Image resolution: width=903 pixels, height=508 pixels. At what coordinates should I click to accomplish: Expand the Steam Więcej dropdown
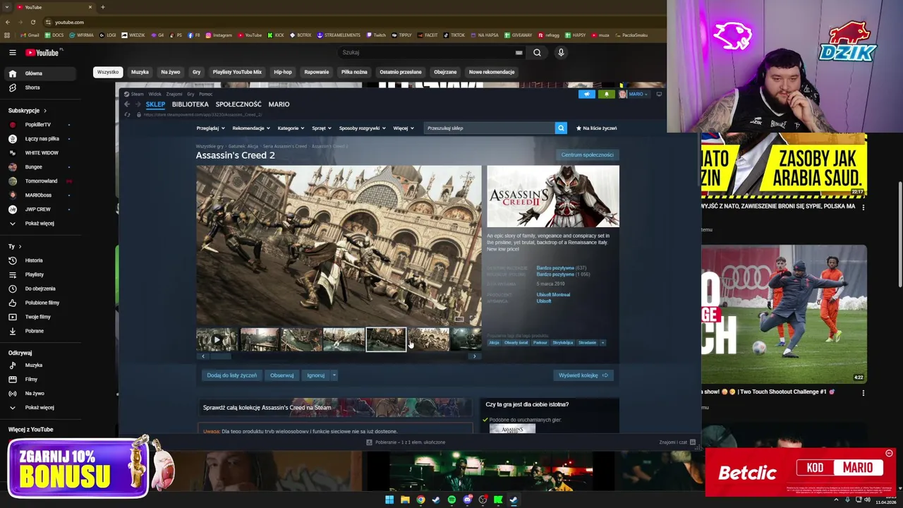tap(403, 128)
